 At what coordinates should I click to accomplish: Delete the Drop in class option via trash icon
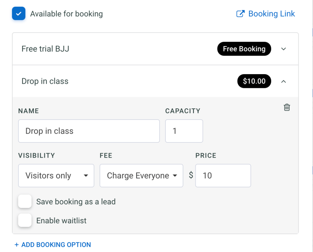coord(287,107)
